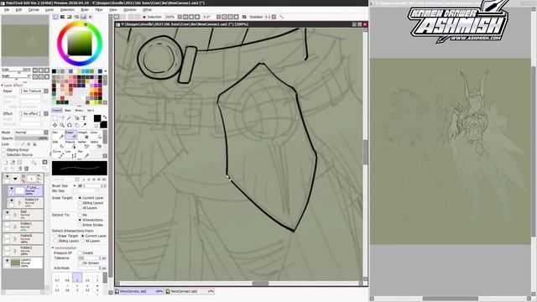Toggle the Clipping Group checkbox
The width and height of the screenshot is (537, 302).
pyautogui.click(x=4, y=150)
